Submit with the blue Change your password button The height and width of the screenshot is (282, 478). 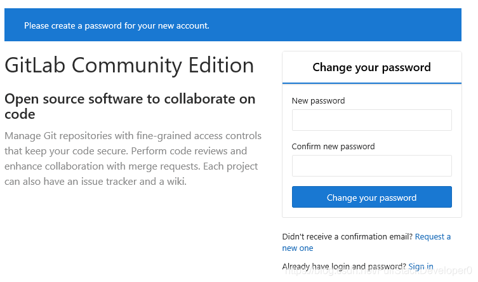(x=371, y=197)
